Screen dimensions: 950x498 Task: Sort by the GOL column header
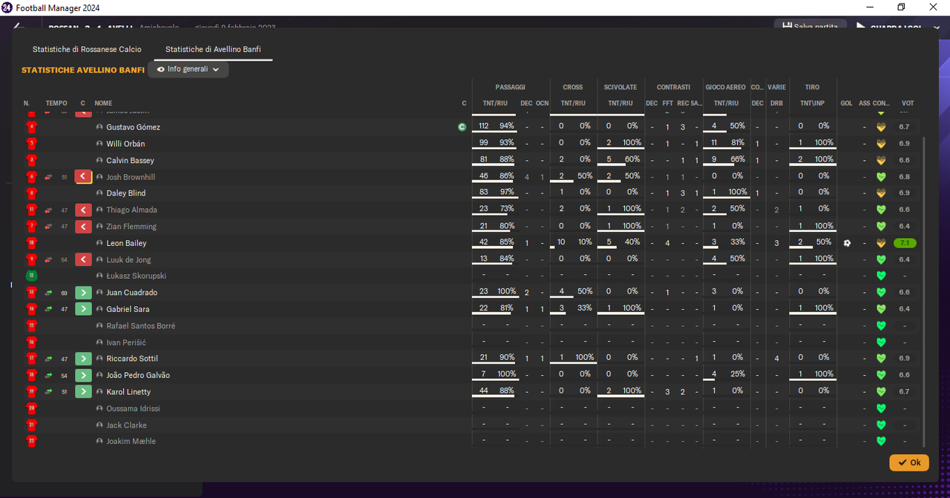pos(847,103)
